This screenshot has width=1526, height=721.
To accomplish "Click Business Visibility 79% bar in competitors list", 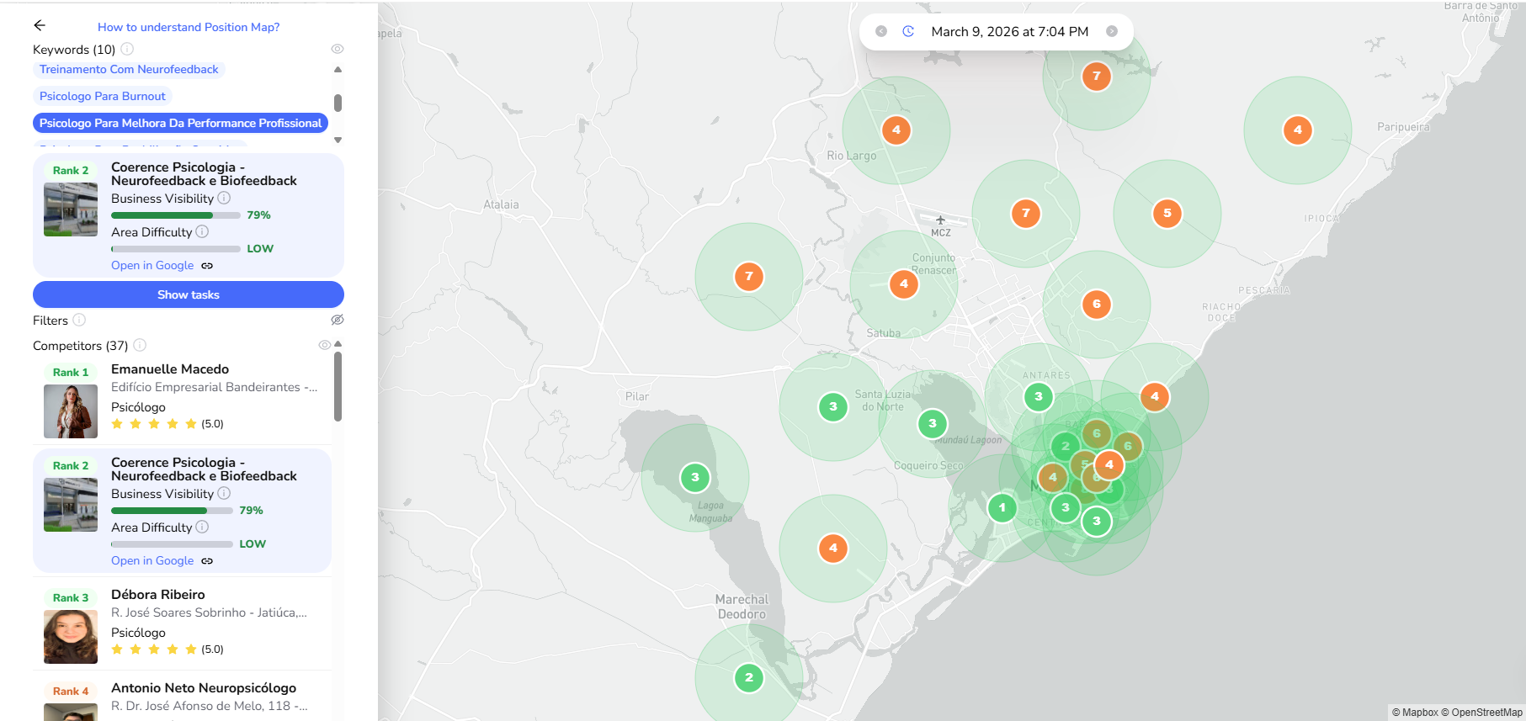I will [172, 511].
